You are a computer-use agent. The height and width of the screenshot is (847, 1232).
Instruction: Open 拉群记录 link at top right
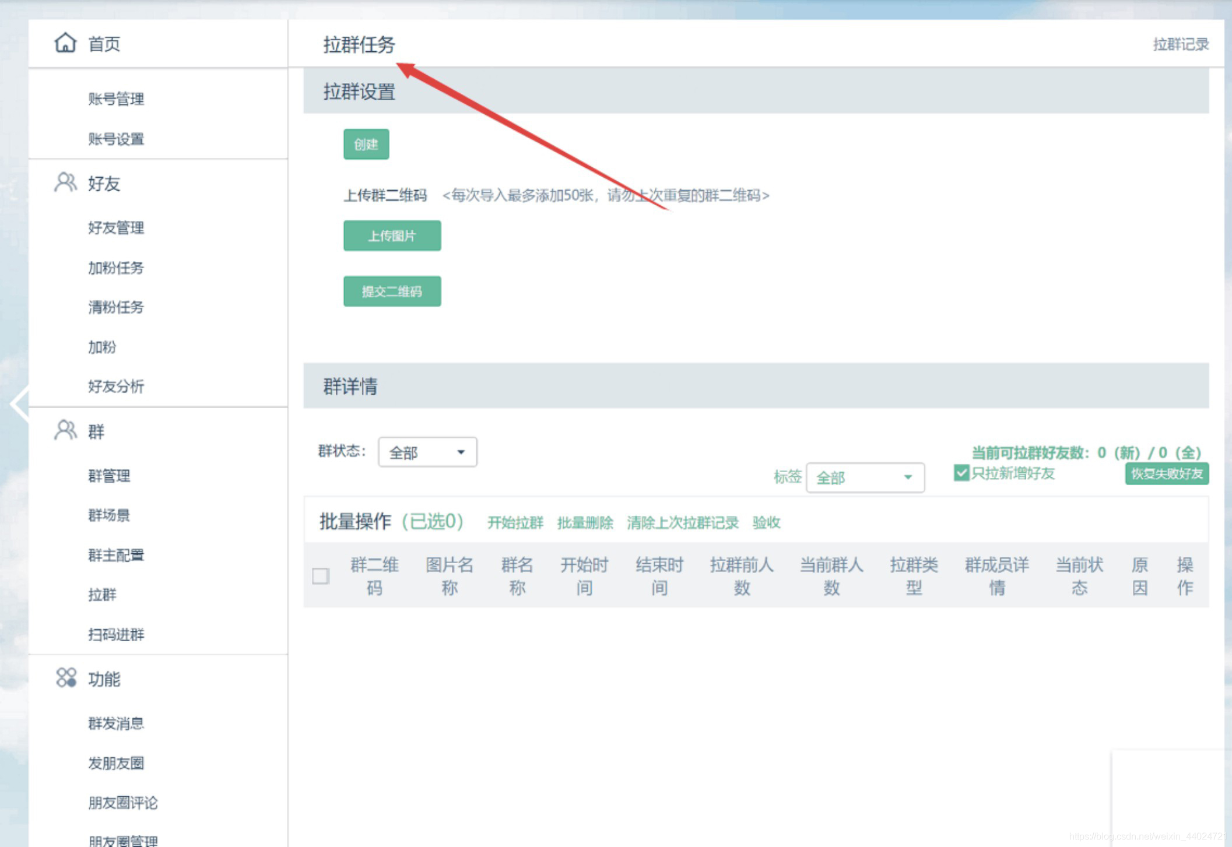[x=1181, y=44]
